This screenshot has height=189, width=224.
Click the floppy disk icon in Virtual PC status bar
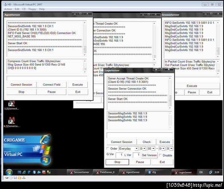tap(15, 178)
